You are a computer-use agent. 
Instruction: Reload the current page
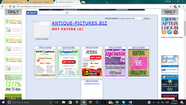tap(10, 6)
